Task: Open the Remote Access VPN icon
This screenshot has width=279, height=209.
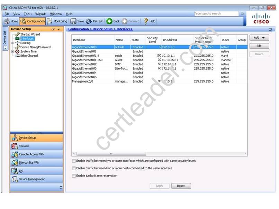Action: click(15, 154)
